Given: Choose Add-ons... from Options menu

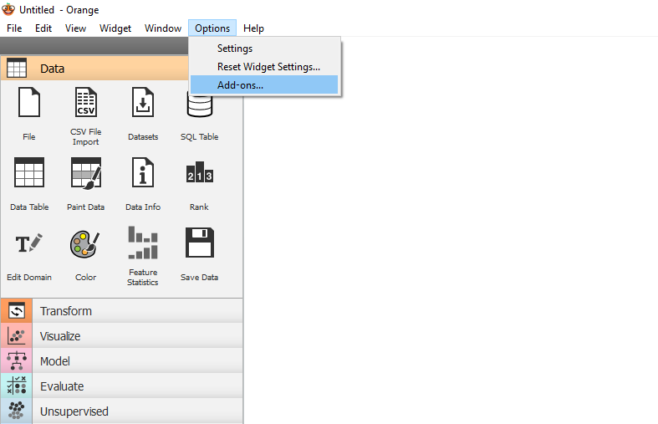Looking at the screenshot, I should [240, 84].
